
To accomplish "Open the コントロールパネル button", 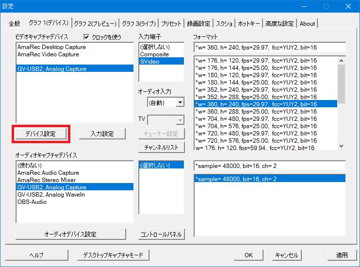I will coord(161,234).
